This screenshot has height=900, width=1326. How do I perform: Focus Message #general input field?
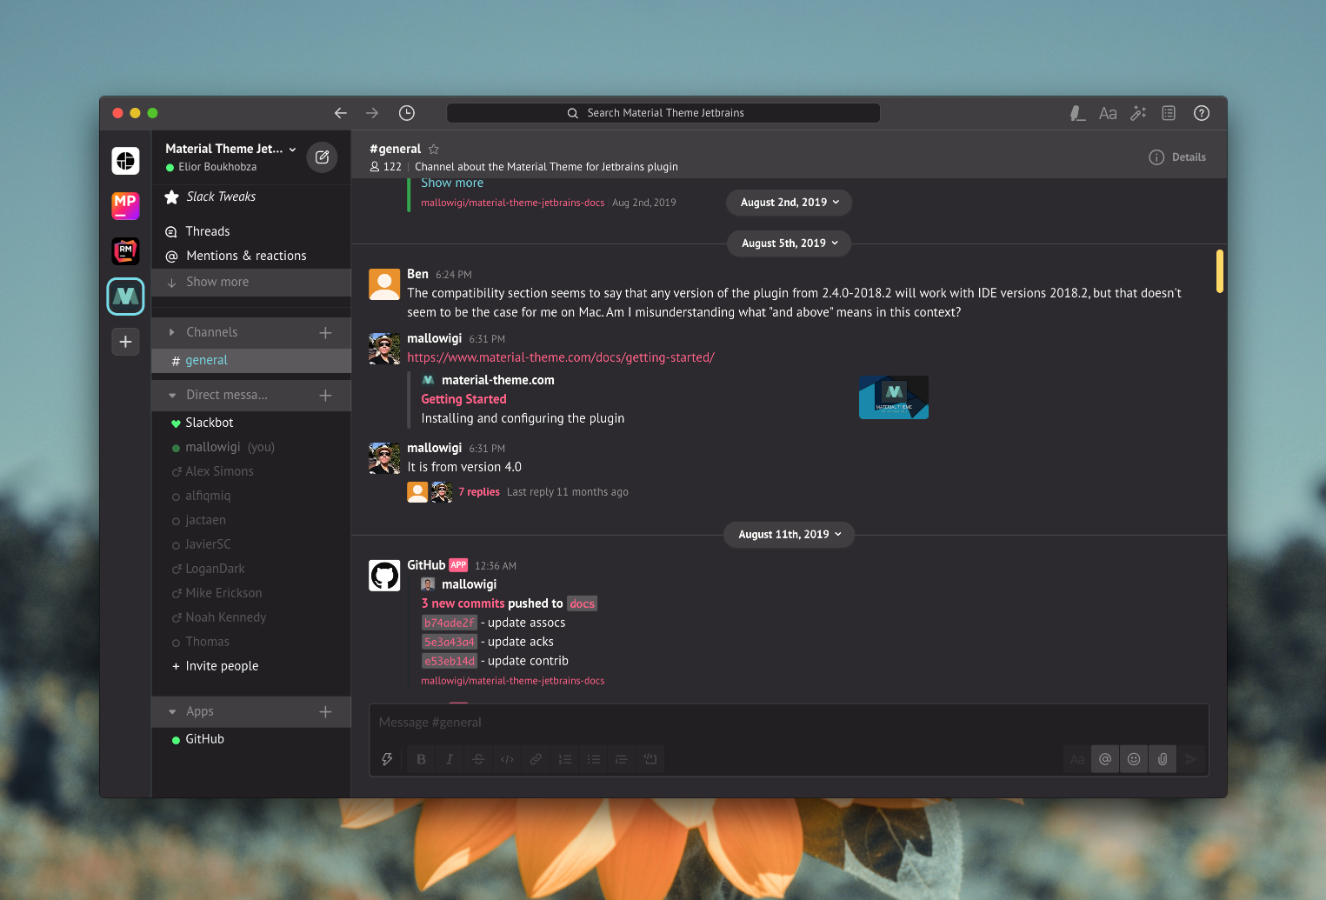(789, 723)
